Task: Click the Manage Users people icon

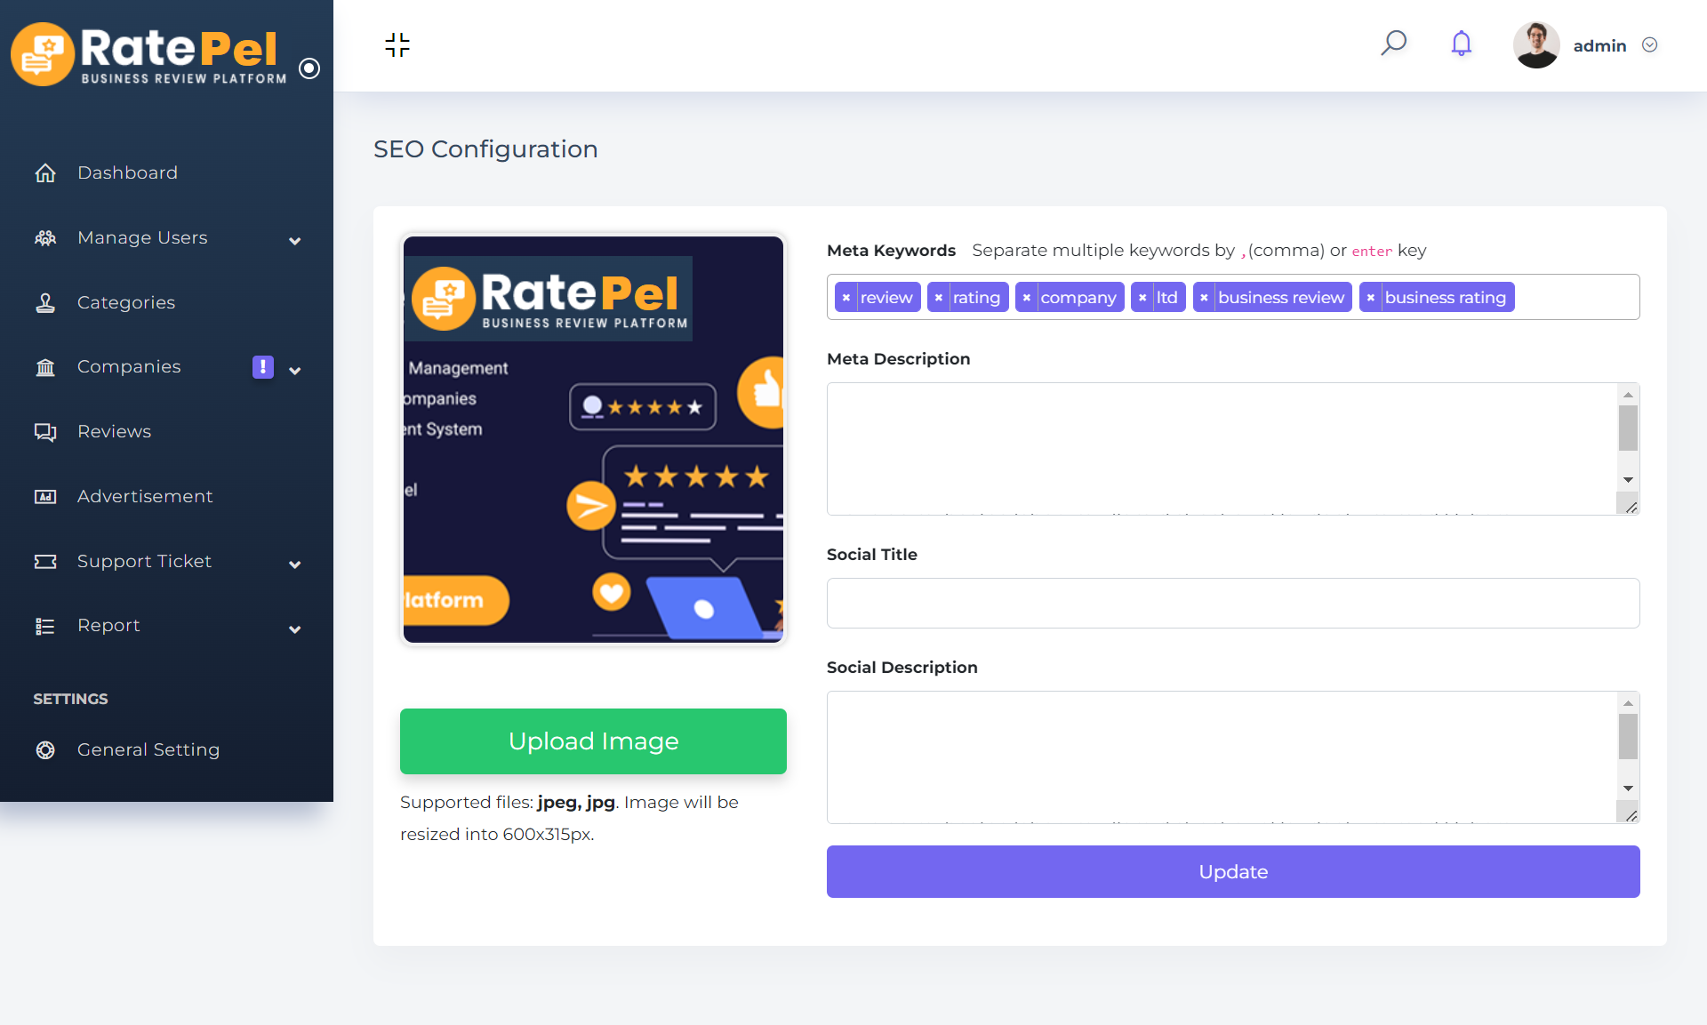Action: coord(45,237)
